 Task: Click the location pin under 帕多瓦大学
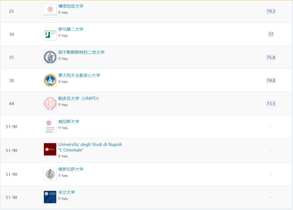point(59,105)
